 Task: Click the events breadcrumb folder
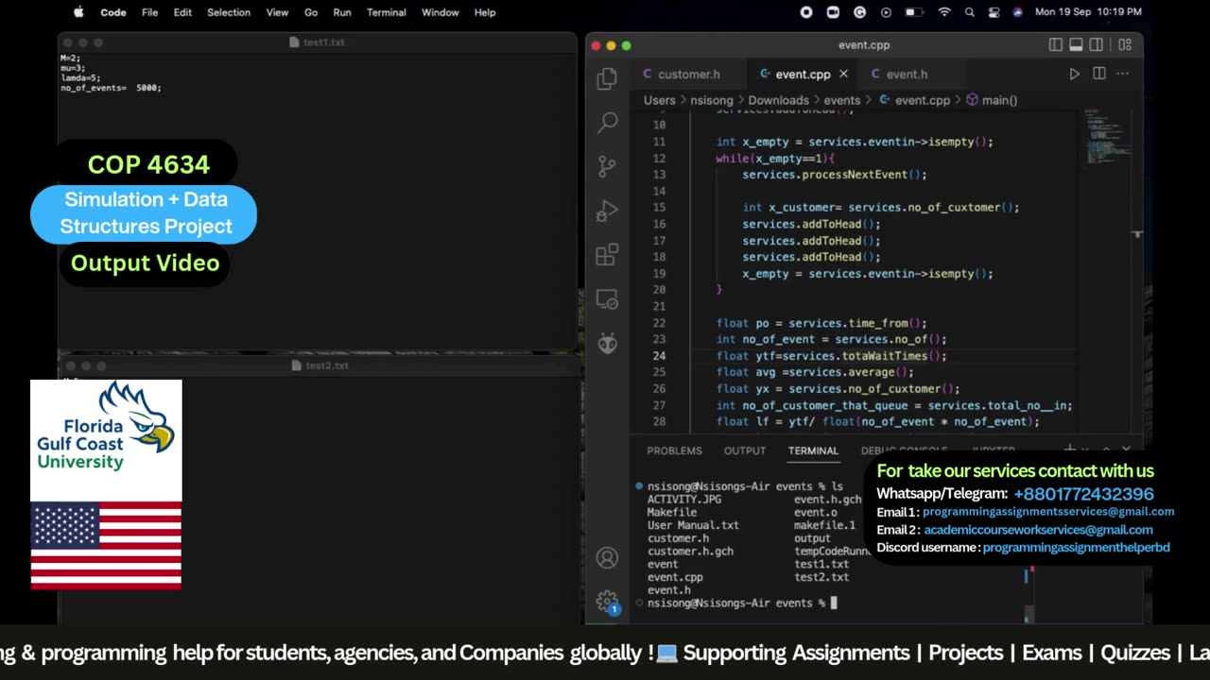click(x=841, y=100)
